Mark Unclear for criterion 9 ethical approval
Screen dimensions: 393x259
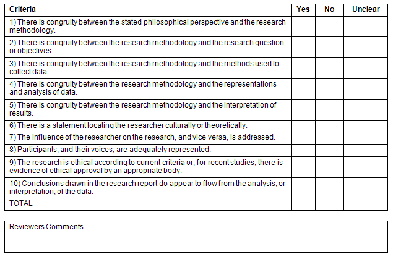tap(365, 167)
